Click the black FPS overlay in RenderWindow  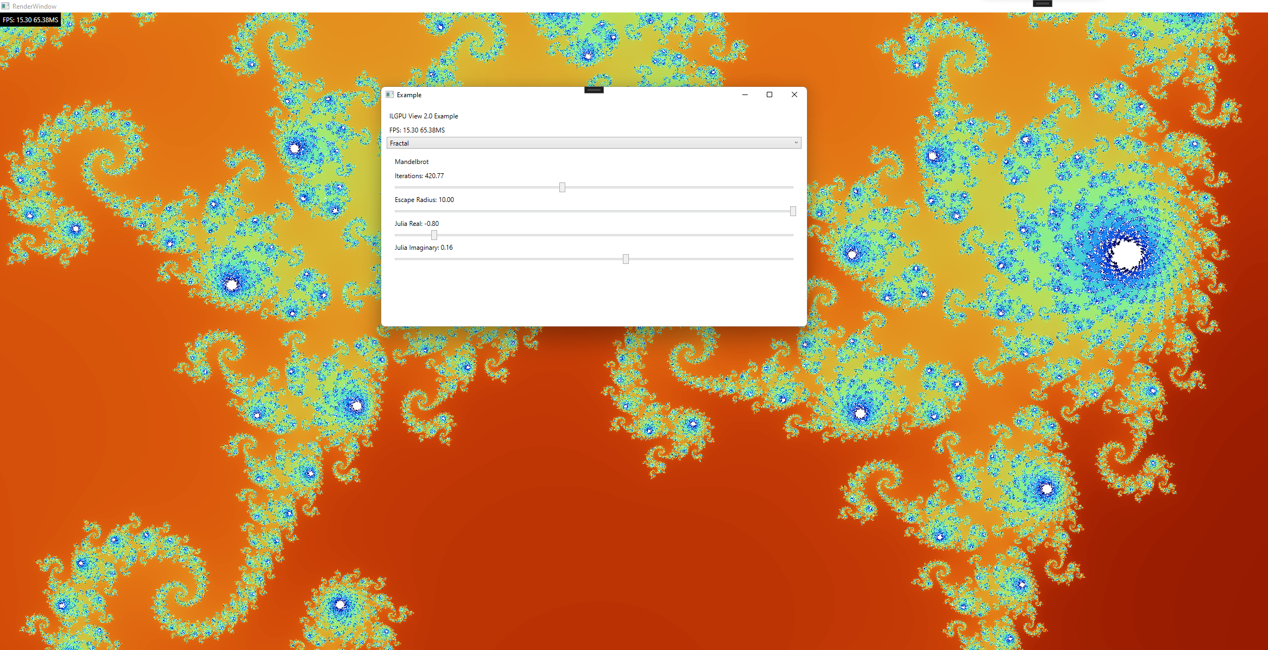pyautogui.click(x=30, y=20)
